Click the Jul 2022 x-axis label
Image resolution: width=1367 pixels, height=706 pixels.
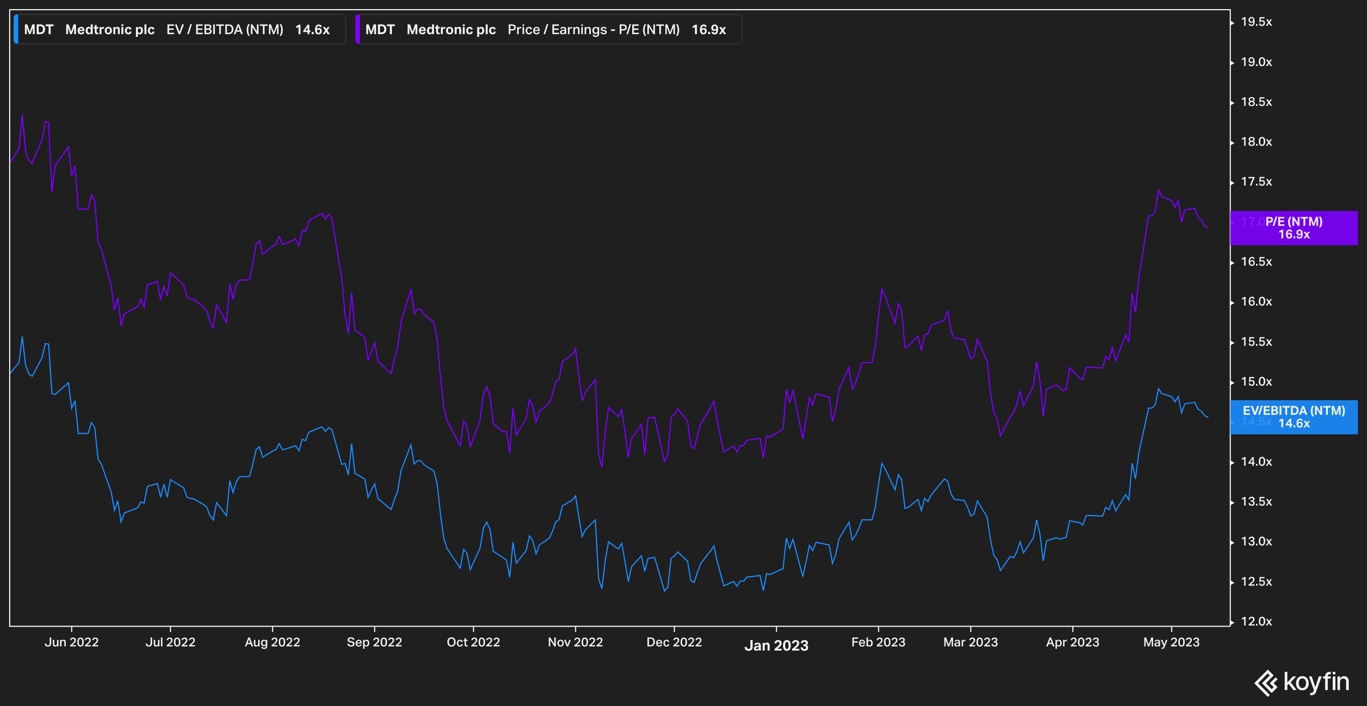point(170,642)
